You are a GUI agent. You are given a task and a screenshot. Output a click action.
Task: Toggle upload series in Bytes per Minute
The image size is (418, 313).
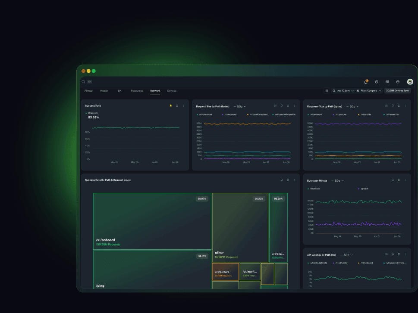pos(363,189)
